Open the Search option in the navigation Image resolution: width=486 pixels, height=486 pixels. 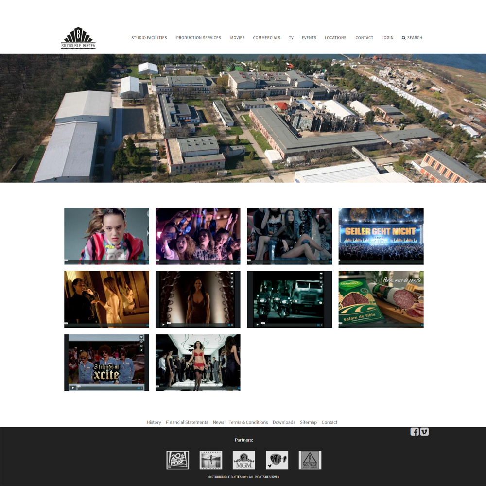[412, 38]
